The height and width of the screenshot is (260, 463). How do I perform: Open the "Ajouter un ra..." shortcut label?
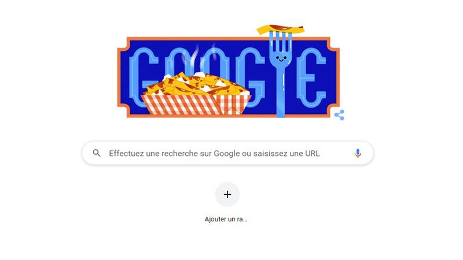point(226,219)
